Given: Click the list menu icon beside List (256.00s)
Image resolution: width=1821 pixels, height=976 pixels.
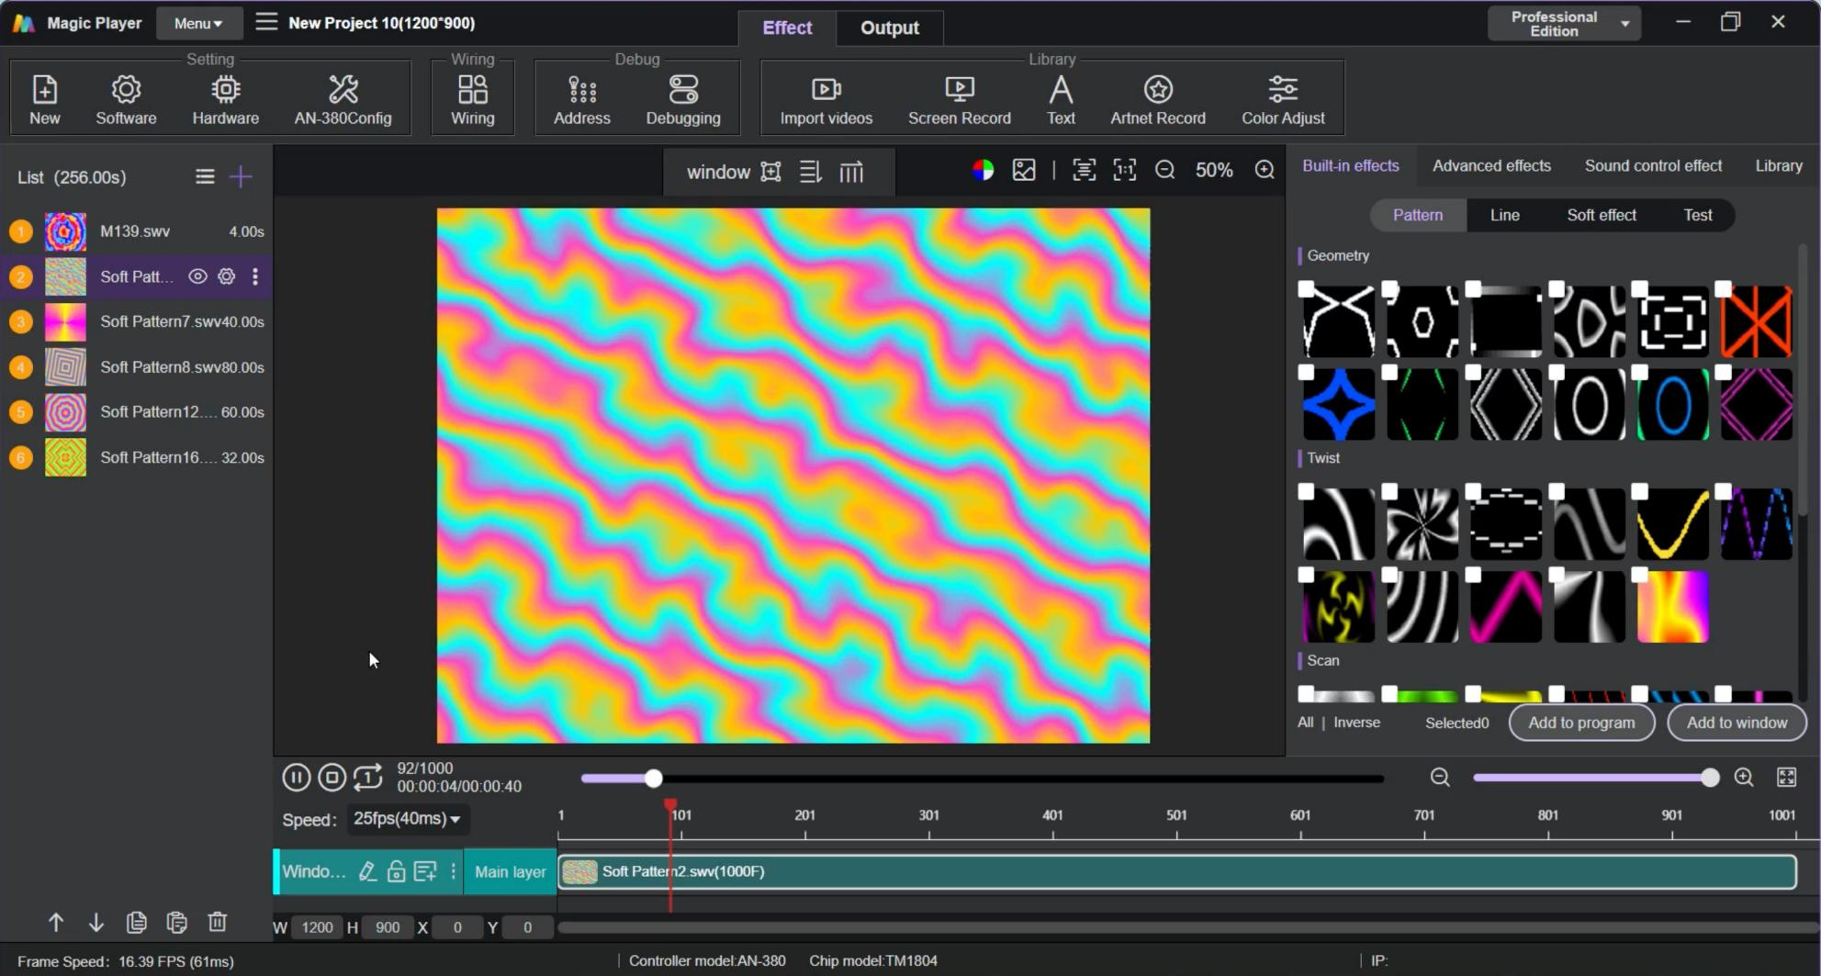Looking at the screenshot, I should 205,176.
